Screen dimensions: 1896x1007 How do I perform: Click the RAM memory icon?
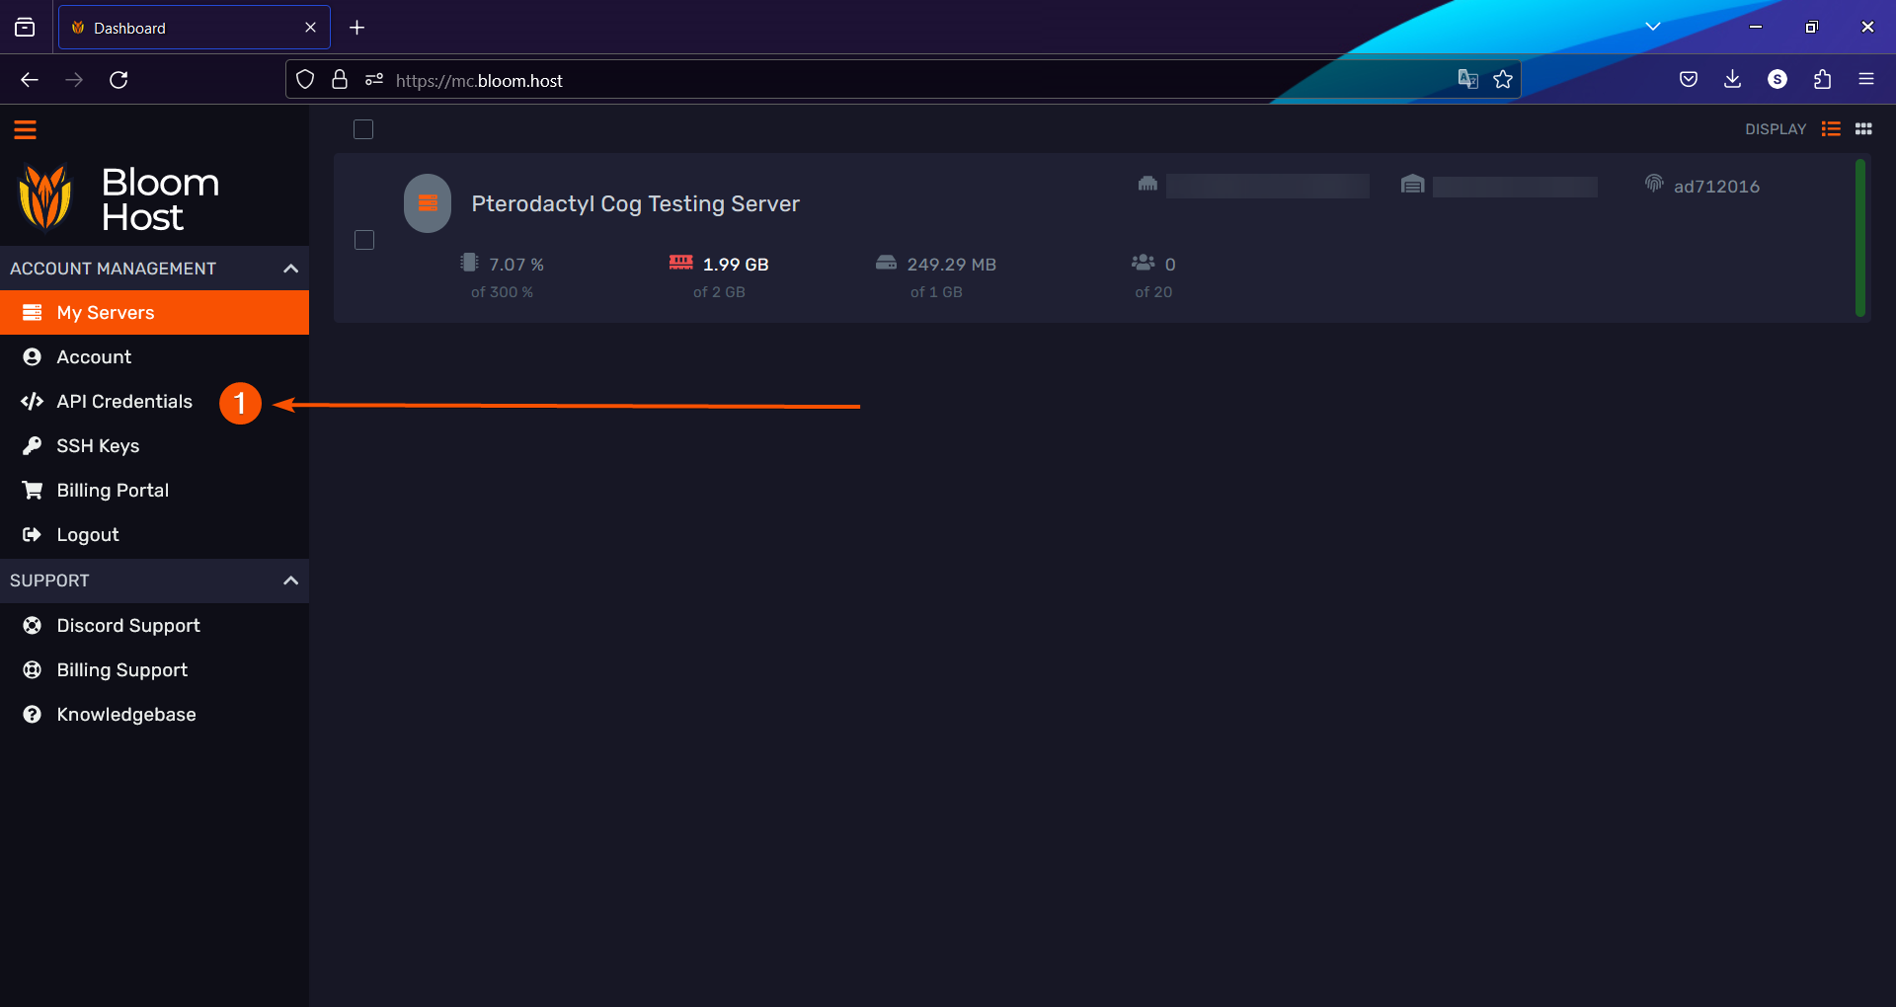[x=681, y=262]
